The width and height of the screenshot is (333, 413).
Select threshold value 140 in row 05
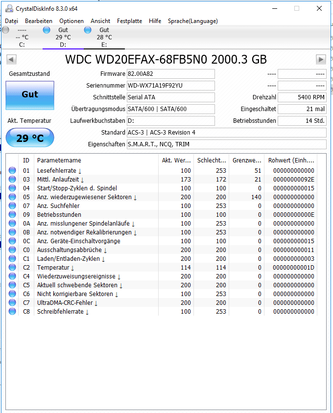tap(256, 197)
